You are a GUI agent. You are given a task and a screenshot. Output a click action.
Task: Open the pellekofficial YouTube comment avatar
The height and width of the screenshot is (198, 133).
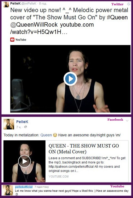tap(8, 190)
